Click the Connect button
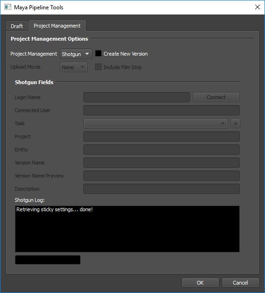 pyautogui.click(x=216, y=97)
